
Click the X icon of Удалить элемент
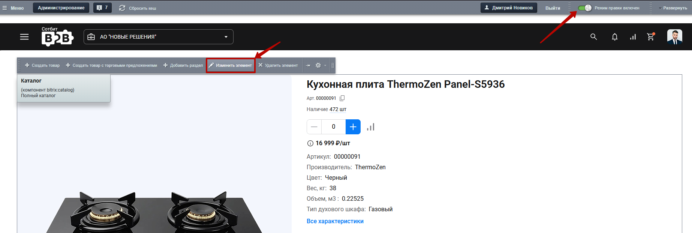point(261,65)
